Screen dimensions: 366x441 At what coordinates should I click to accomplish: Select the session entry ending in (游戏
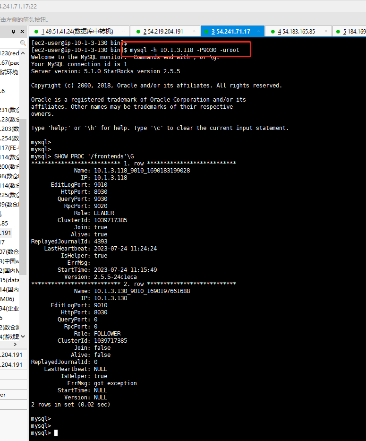coord(9,337)
